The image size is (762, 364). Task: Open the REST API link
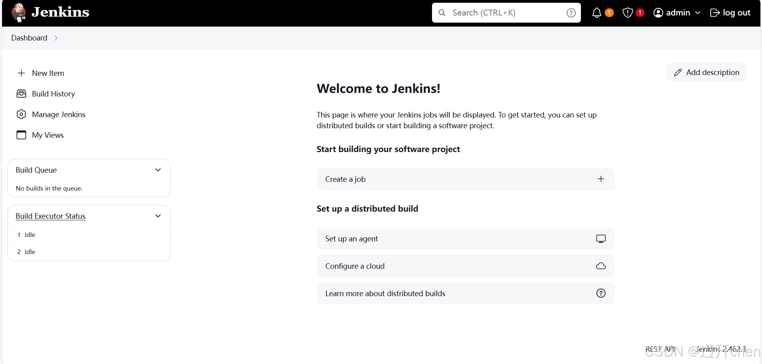660,349
